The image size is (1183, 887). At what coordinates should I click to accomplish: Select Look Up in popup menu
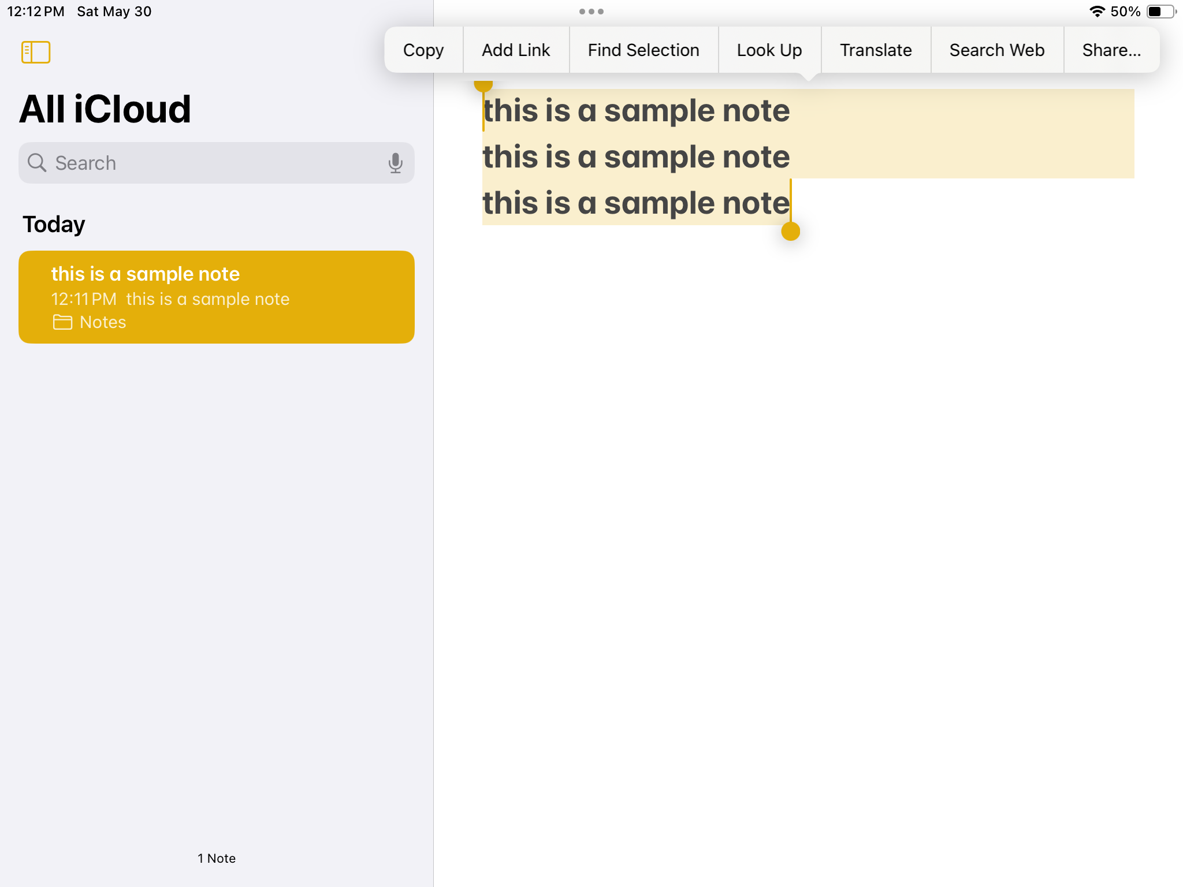769,50
